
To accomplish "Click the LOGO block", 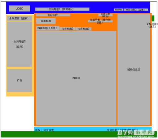I will pos(20,8).
